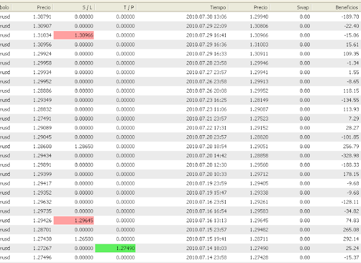The height and width of the screenshot is (263, 361).
Task: Click the time 2010.07.14 18:03
Action: tap(206, 248)
